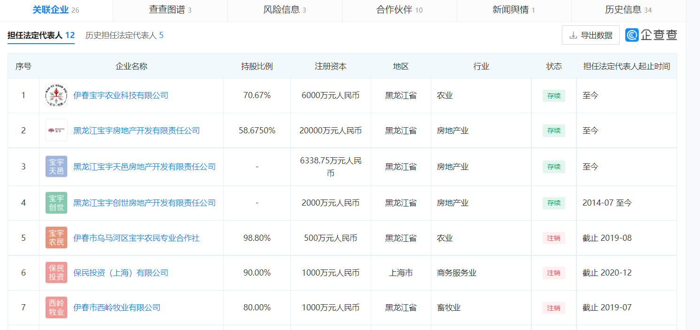The image size is (700, 330).
Task: Click the 黑龙江宝宇房地产开发有限责任公司 logo icon
Action: click(56, 130)
